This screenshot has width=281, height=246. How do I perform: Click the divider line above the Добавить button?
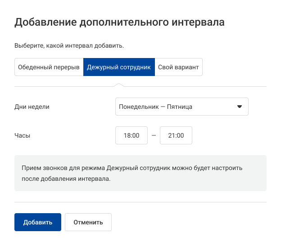(140, 202)
